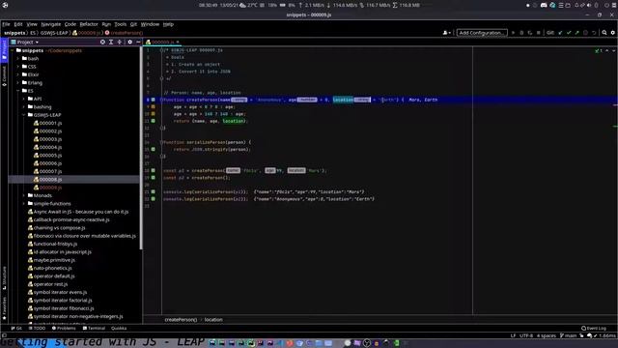Collapse the snippets root folder
This screenshot has height=348, width=618.
click(13, 50)
